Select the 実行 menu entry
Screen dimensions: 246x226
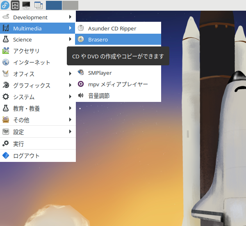[x=38, y=143]
